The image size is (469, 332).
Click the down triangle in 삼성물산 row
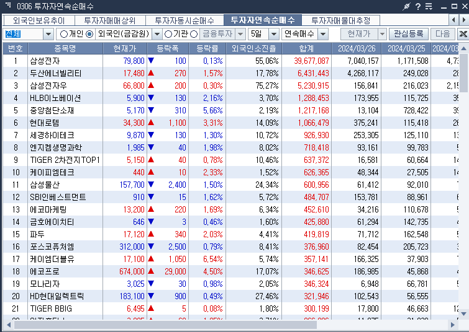pos(151,185)
